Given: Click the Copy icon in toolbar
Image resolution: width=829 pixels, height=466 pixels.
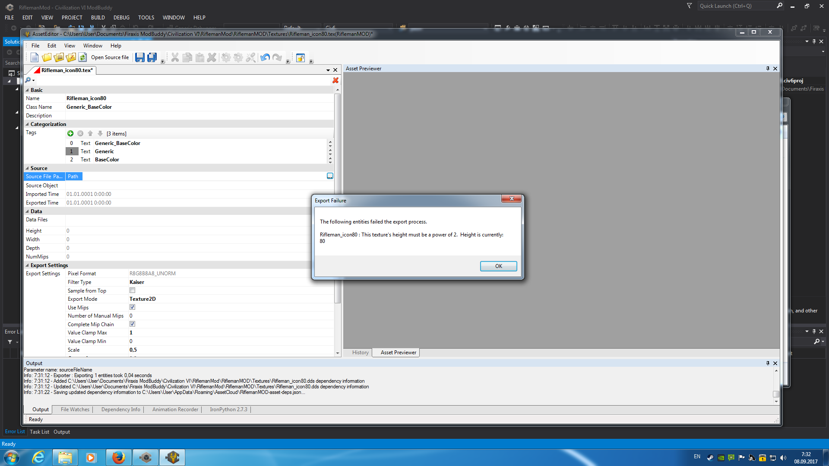Looking at the screenshot, I should coord(187,57).
